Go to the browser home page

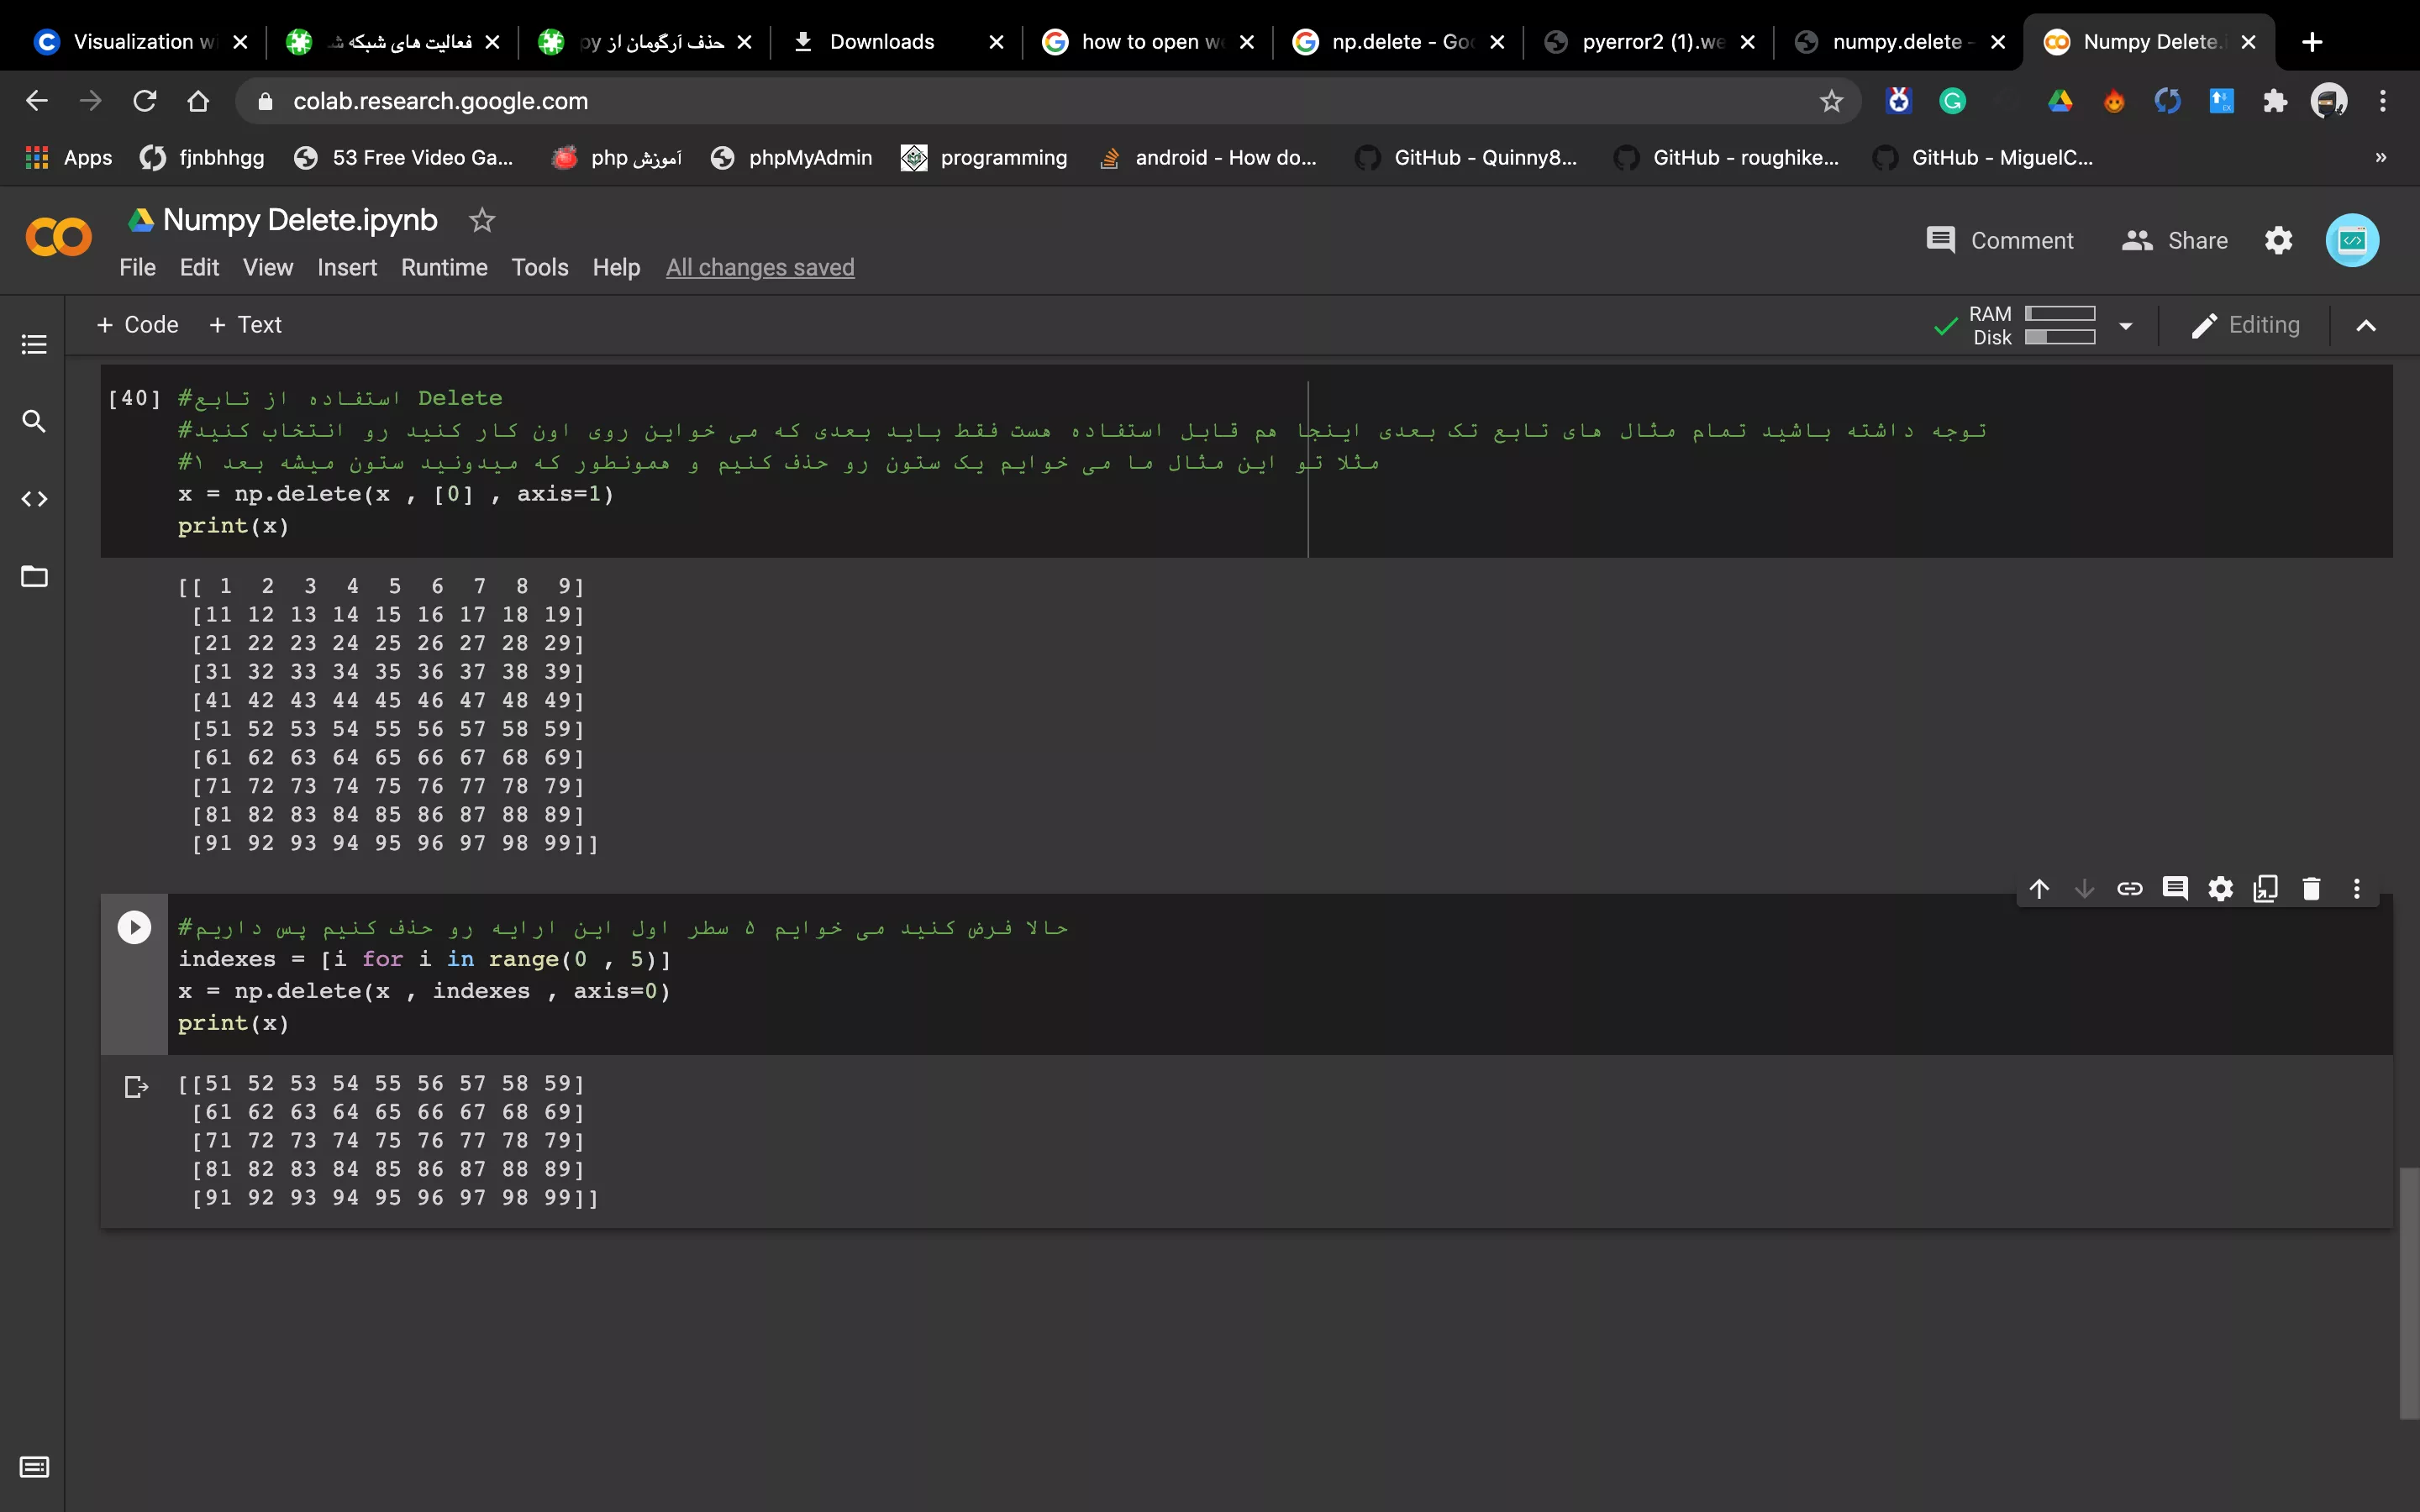tap(198, 101)
